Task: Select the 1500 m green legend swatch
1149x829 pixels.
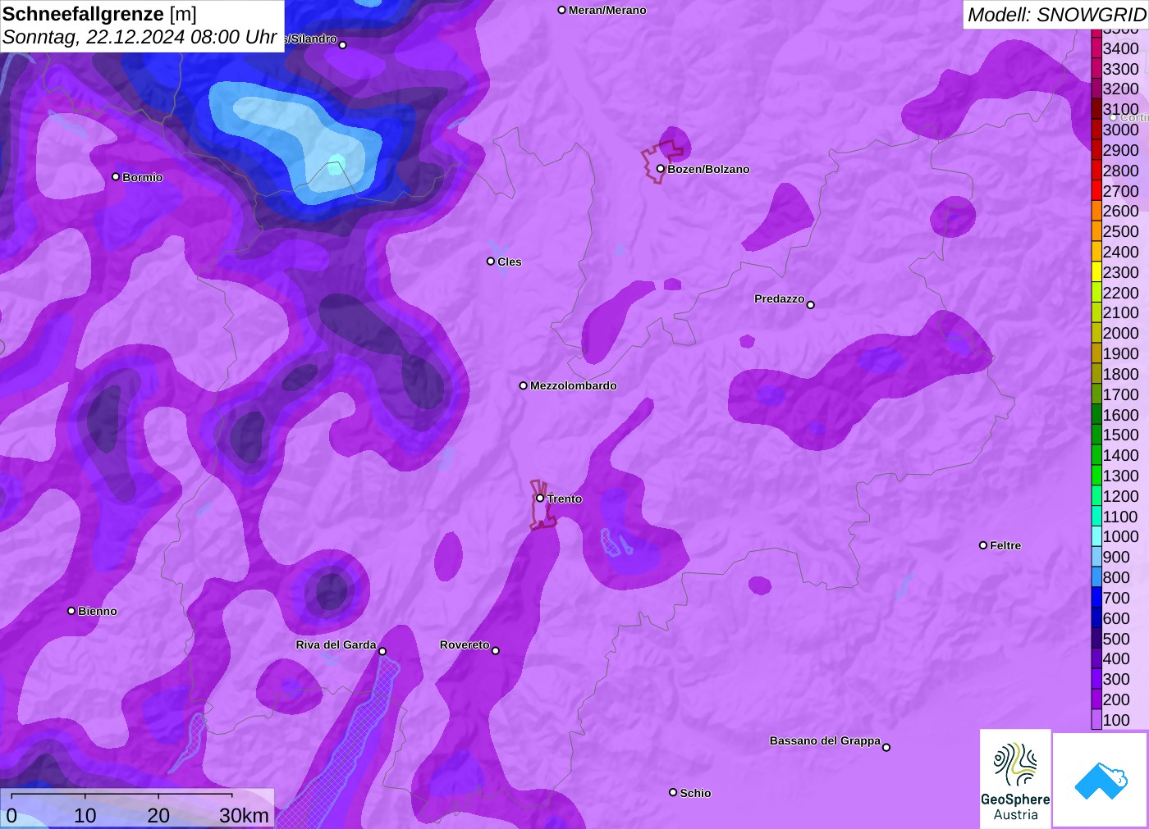Action: pyautogui.click(x=1096, y=435)
